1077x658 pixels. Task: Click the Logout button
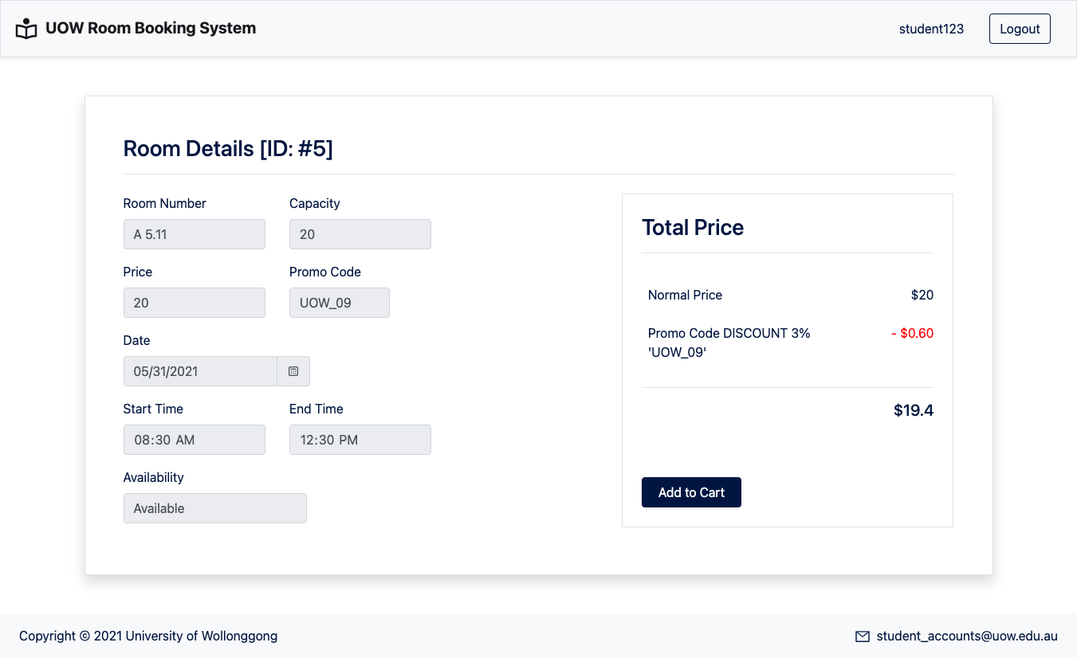[1020, 29]
